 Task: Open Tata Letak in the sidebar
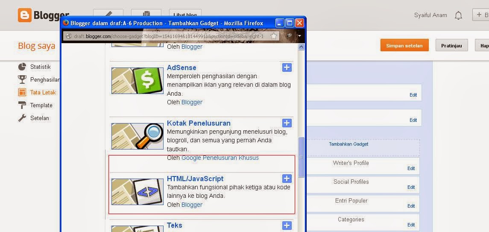click(x=43, y=92)
